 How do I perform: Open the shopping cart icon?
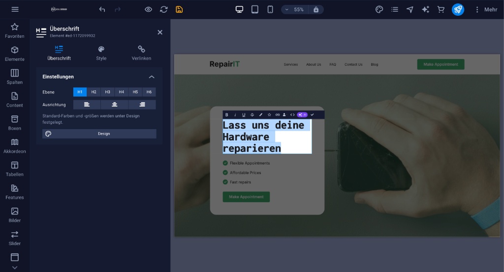tap(441, 9)
